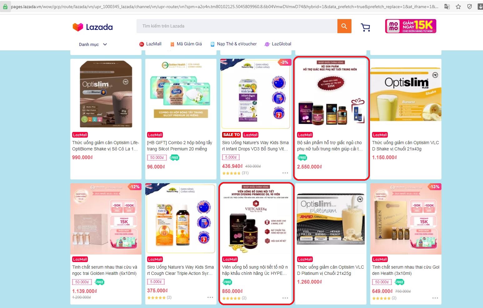Click the Lazada heart logo
The height and width of the screenshot is (308, 483).
78,27
